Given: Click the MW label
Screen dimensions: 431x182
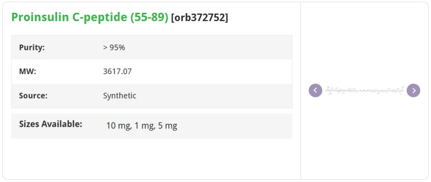Looking at the screenshot, I should click(28, 71).
